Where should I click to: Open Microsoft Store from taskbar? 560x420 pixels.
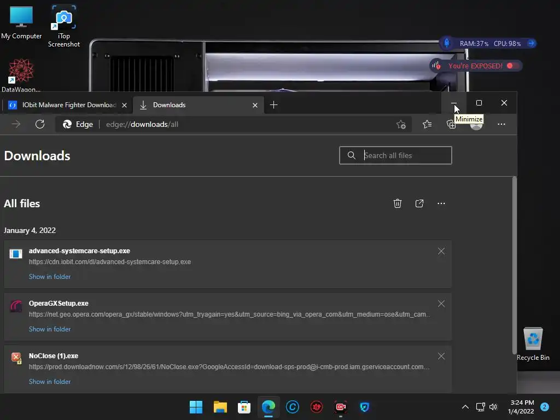pos(244,407)
